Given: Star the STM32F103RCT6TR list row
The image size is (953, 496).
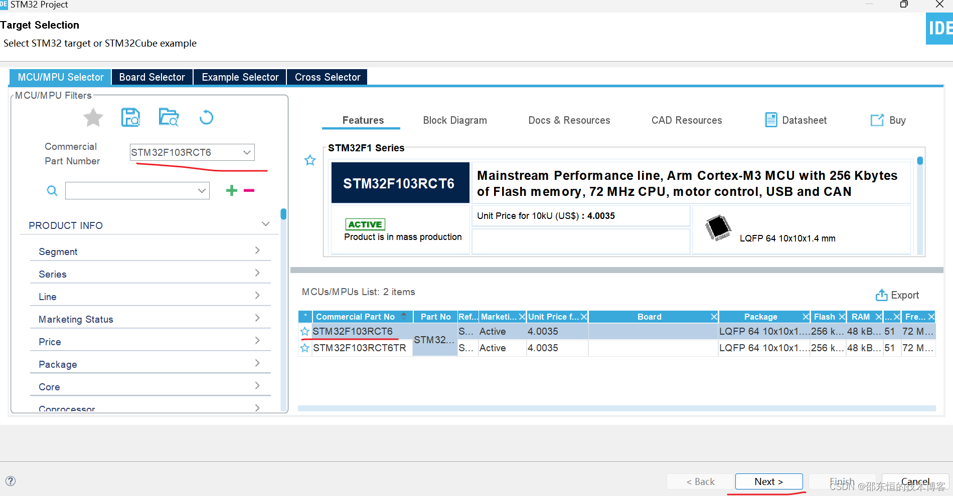Looking at the screenshot, I should [x=305, y=348].
